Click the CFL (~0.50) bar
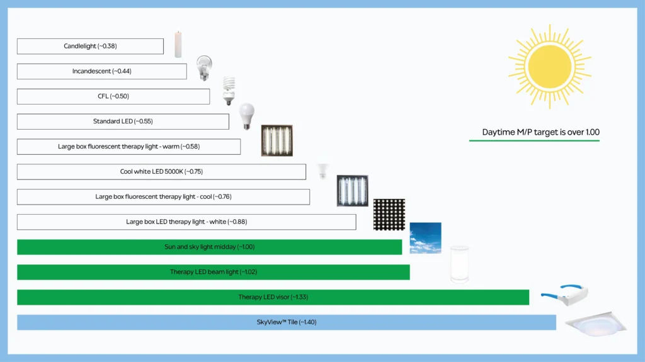 (113, 96)
